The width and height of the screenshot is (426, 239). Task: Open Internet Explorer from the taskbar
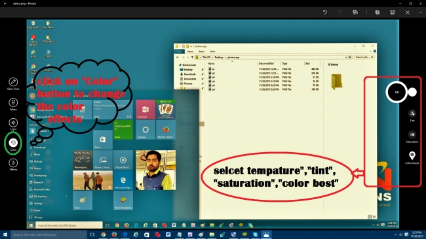[136, 234]
